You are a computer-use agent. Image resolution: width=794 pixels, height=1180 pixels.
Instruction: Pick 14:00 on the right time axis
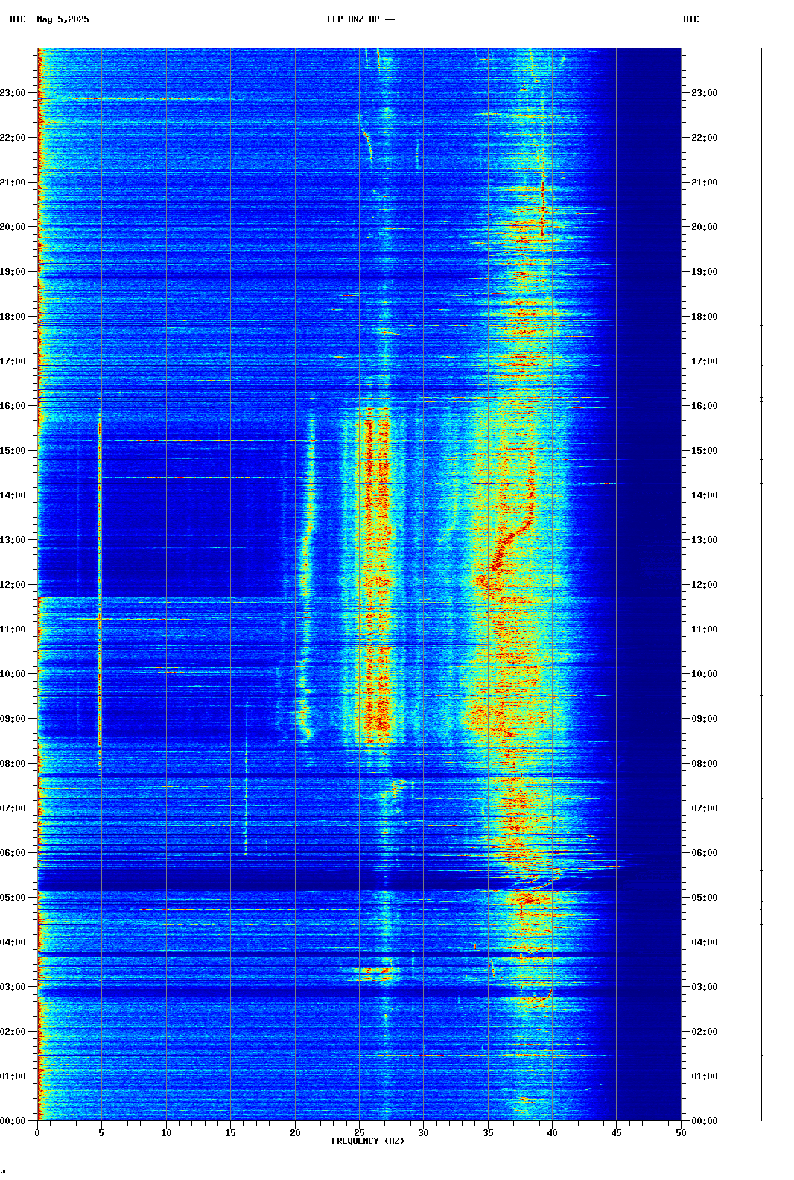click(705, 495)
